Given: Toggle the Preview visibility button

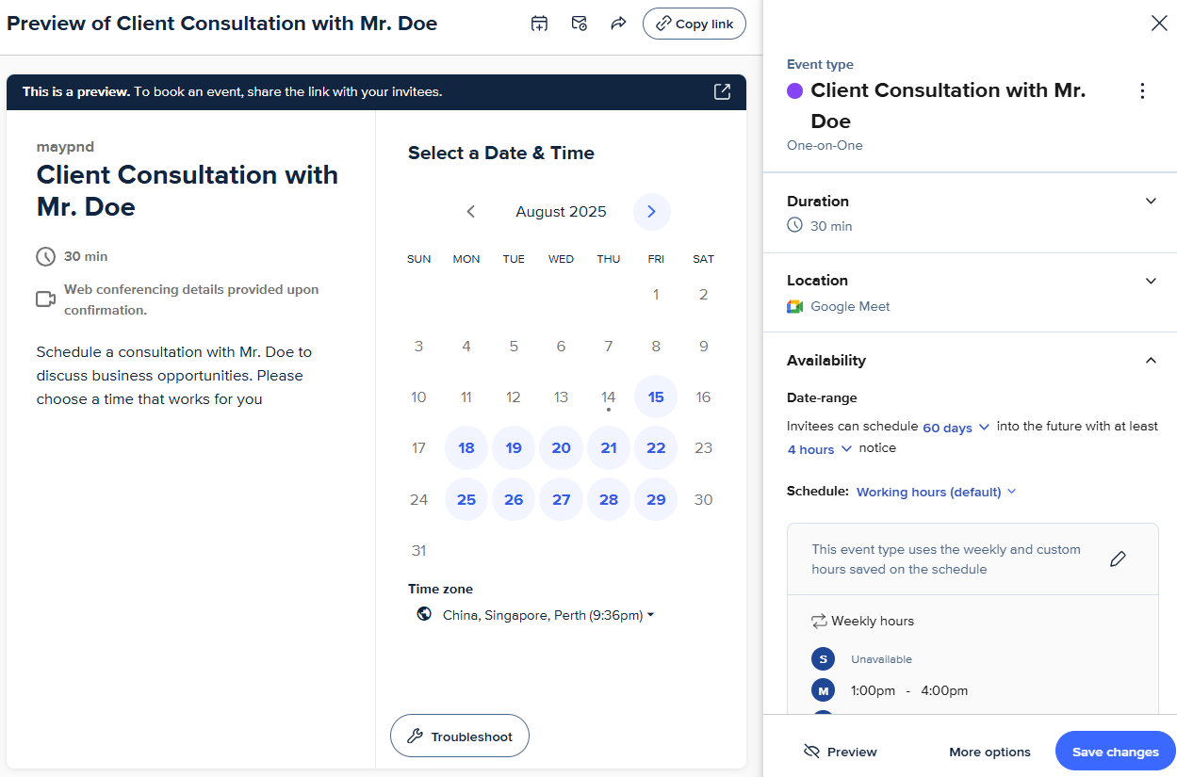Looking at the screenshot, I should point(840,752).
